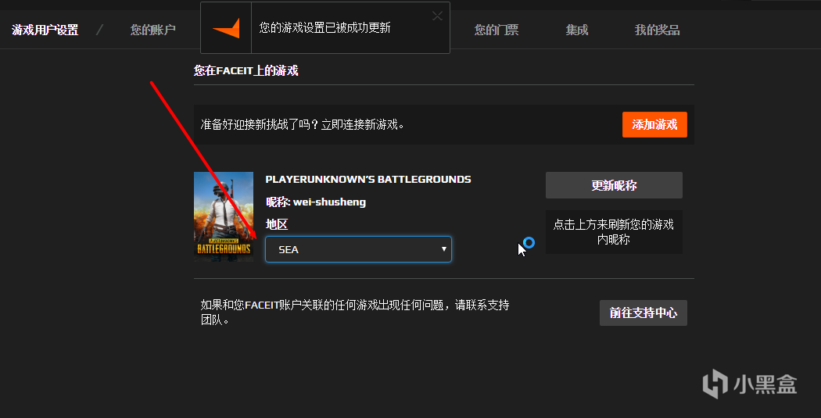
Task: Click the 点击上方来刷新 nickname hint box
Action: [x=614, y=232]
